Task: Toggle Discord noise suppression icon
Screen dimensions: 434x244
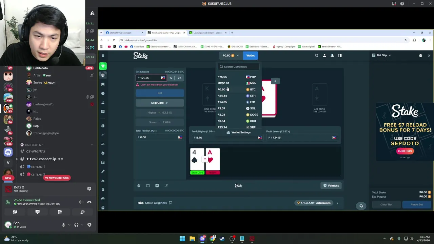Action: [81, 202]
